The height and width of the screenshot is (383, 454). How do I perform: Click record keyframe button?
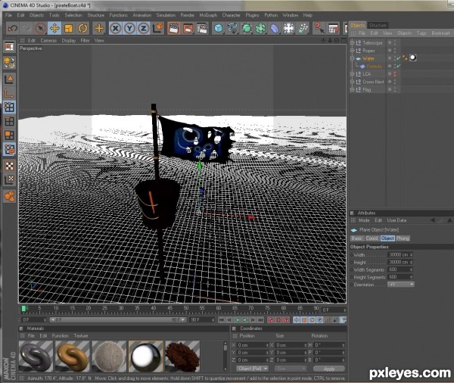(x=271, y=320)
